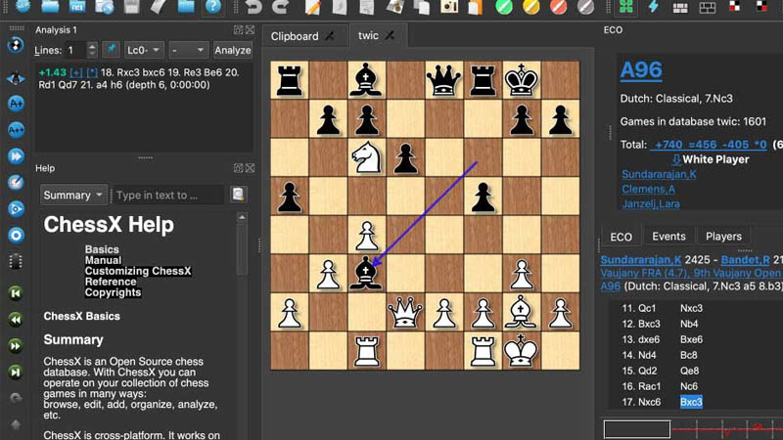
Task: Click the gray circle toolbar icon
Action: 585,7
